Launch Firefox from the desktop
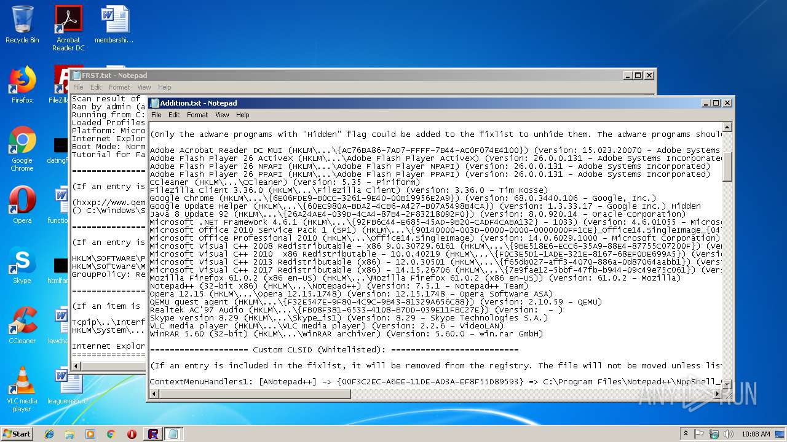This screenshot has width=787, height=442. click(x=22, y=85)
